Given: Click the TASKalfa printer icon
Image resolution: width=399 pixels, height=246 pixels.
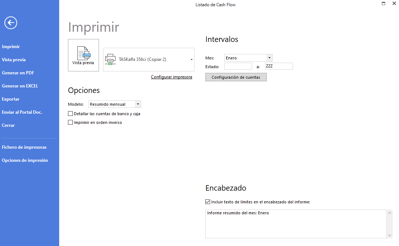Looking at the screenshot, I should pyautogui.click(x=110, y=59).
